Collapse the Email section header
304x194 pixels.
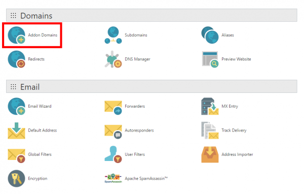(151, 86)
